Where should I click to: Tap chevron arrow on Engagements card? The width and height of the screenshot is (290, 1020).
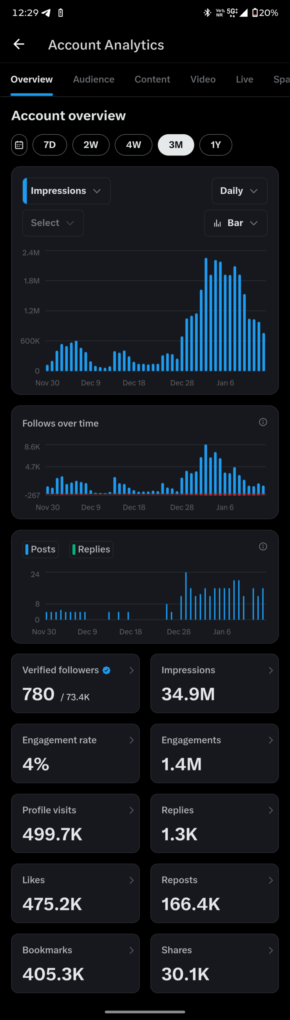271,740
